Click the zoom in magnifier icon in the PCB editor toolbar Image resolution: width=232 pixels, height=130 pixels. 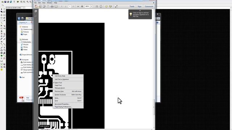point(28,2)
